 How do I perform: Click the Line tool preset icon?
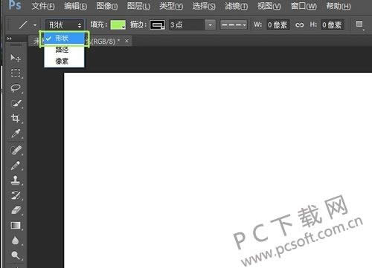[23, 25]
